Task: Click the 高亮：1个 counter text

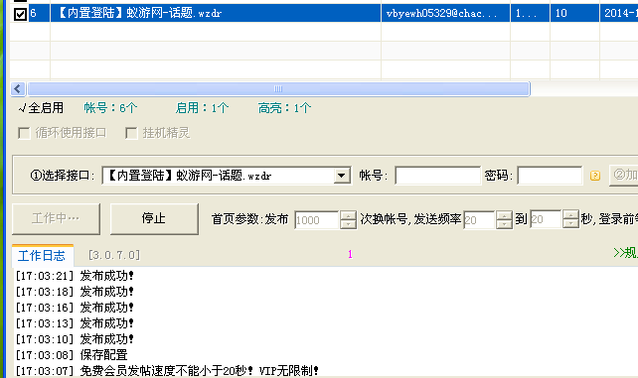Action: (284, 108)
